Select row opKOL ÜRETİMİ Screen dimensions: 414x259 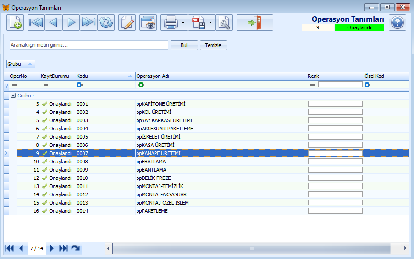pyautogui.click(x=213, y=112)
